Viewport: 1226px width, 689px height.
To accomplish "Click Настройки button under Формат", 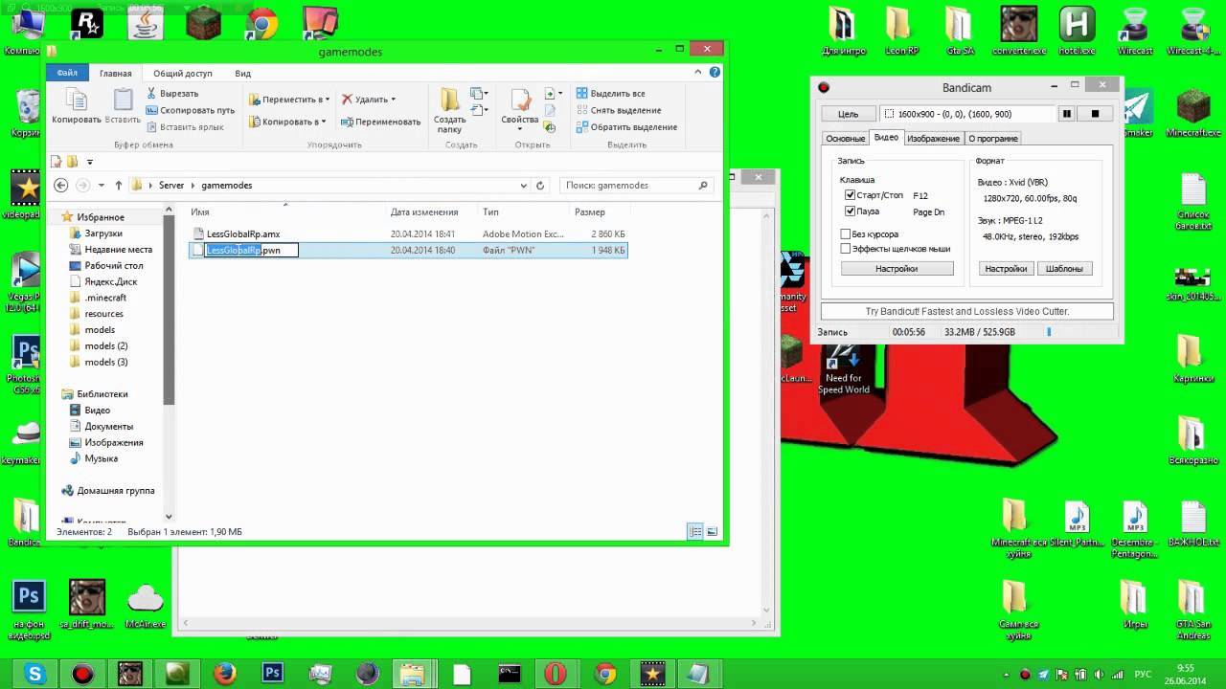I will pyautogui.click(x=1007, y=269).
